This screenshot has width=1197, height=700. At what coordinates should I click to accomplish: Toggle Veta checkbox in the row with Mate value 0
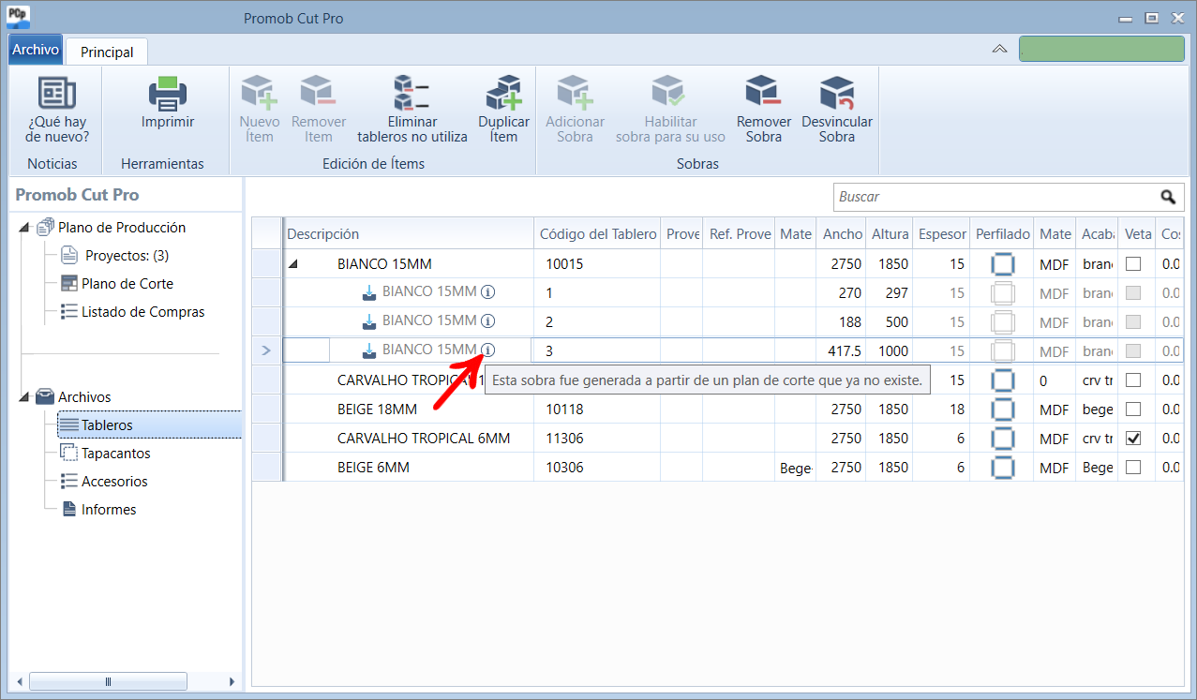[x=1133, y=380]
